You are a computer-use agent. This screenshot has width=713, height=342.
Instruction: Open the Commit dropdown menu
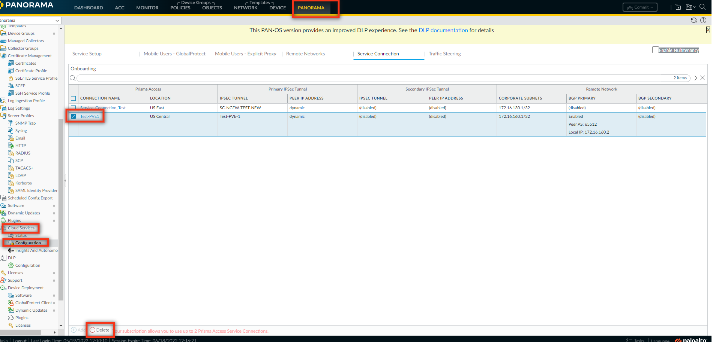[640, 7]
